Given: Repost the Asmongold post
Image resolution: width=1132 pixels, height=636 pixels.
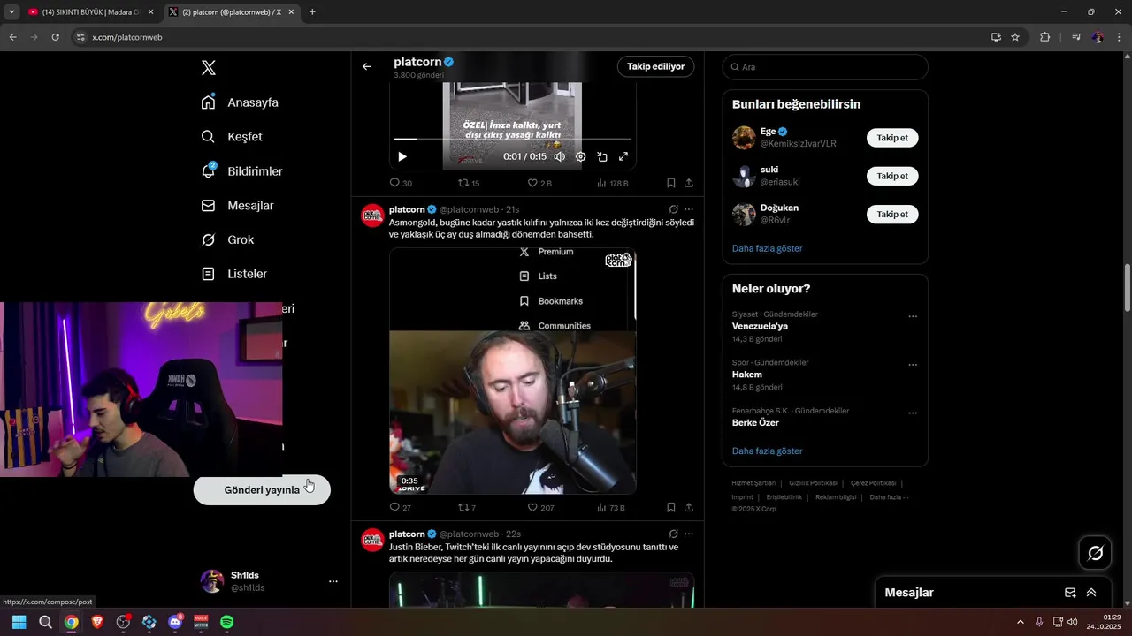Looking at the screenshot, I should click(467, 508).
